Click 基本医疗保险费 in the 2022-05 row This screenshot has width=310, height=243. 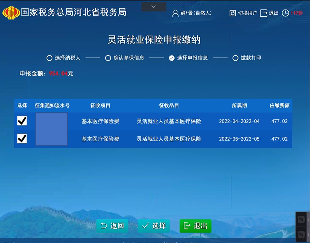coord(100,139)
